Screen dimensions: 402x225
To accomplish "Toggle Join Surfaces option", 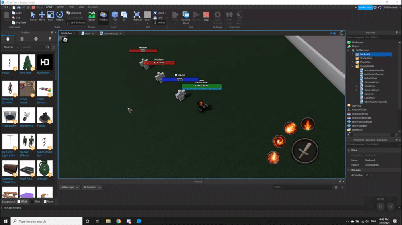I will coord(76,22).
